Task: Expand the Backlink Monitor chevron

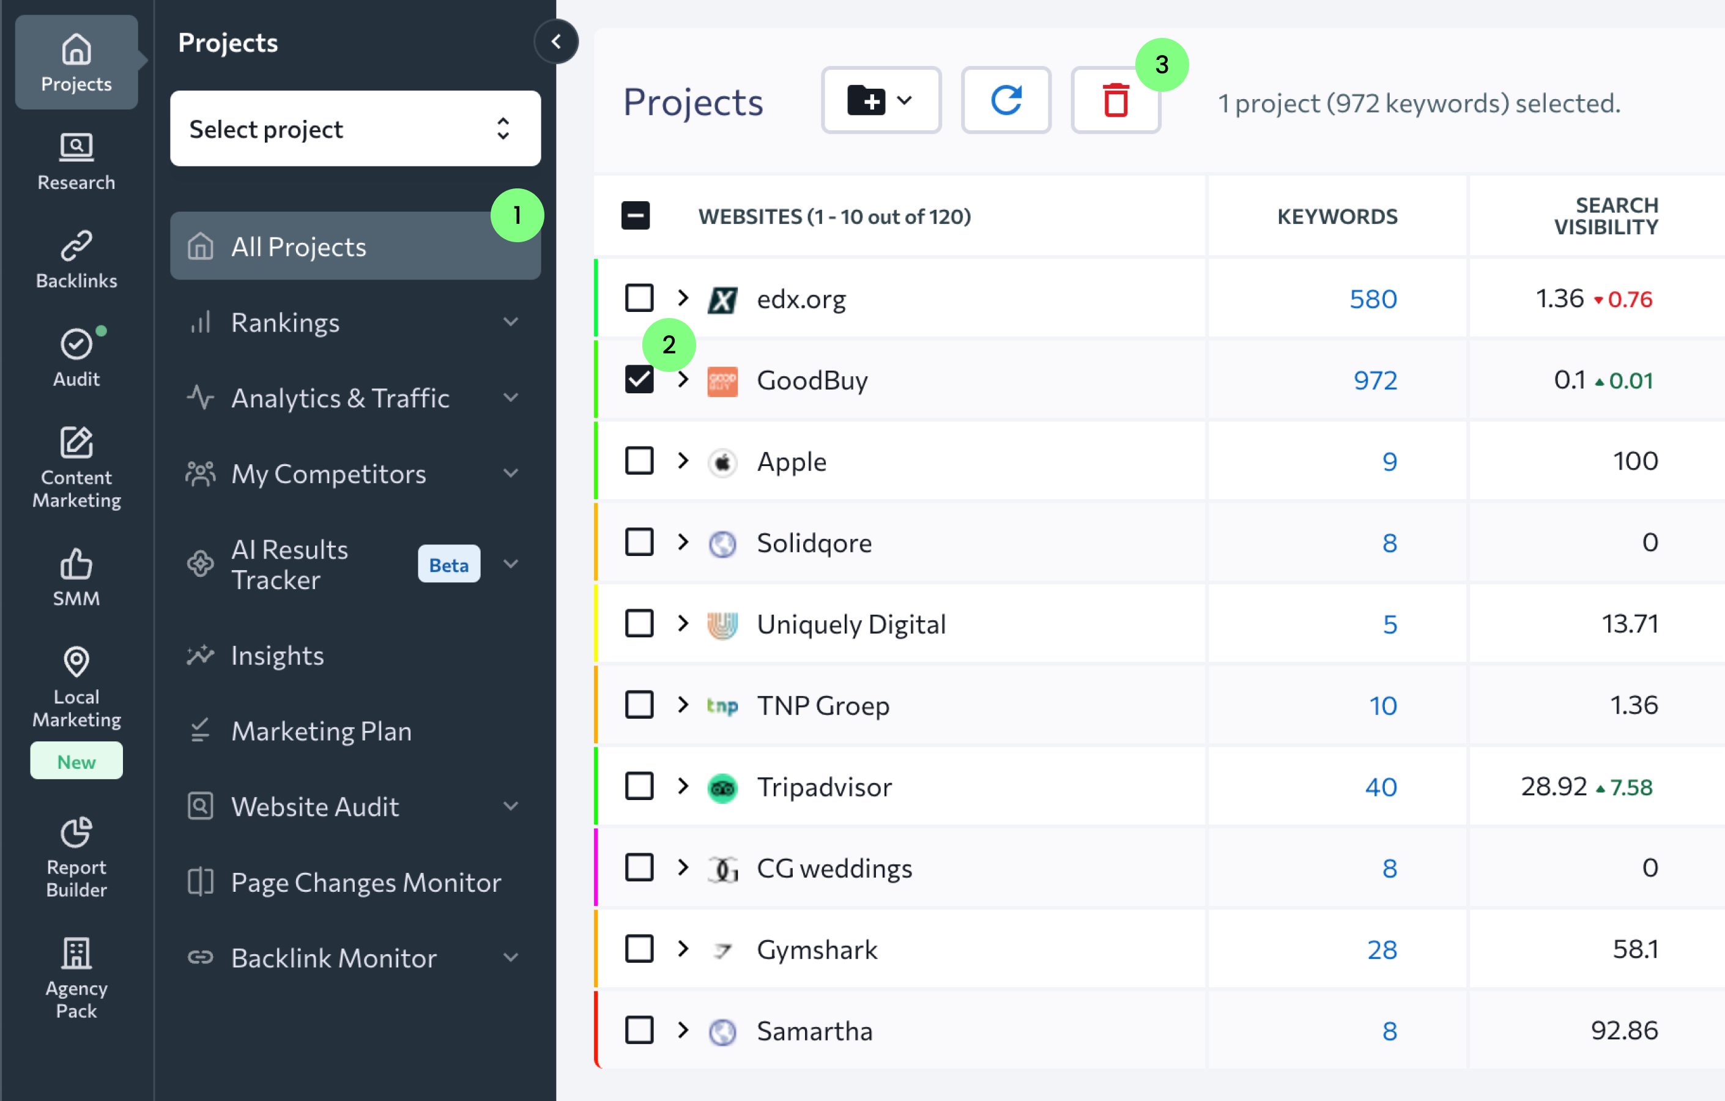Action: pyautogui.click(x=510, y=958)
